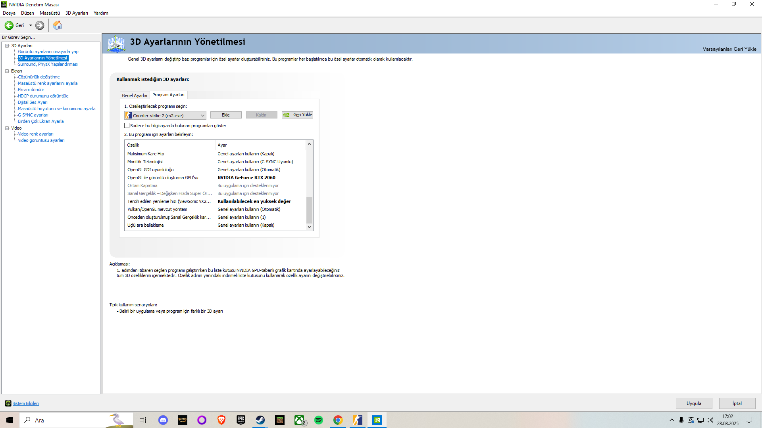762x428 pixels.
Task: Open the Dosya menu
Action: pyautogui.click(x=9, y=13)
